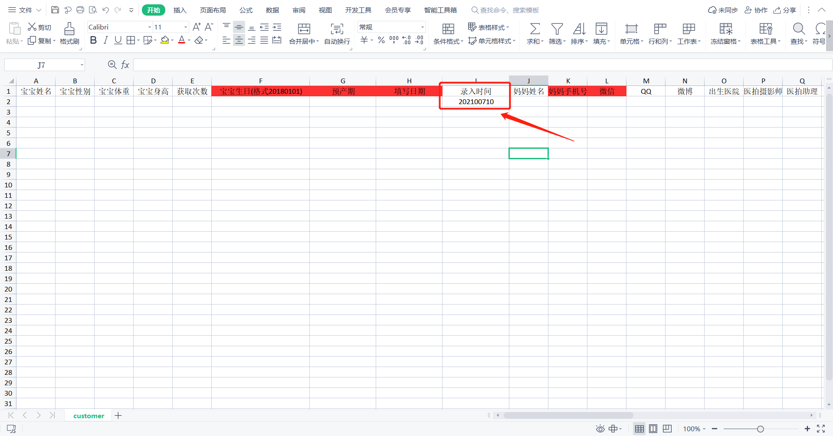Toggle Italic formatting
This screenshot has height=436, width=833.
105,40
